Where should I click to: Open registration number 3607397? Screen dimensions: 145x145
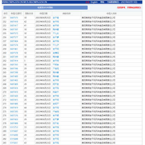point(14,29)
